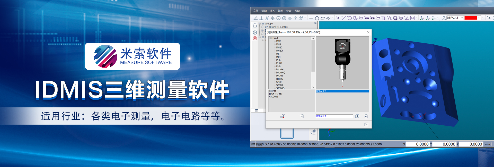The image size is (494, 167).
Task: Open the red color dropdown arrow
Action: 479,18
